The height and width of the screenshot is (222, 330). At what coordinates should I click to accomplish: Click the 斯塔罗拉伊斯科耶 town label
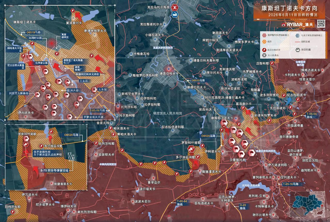click(x=145, y=76)
